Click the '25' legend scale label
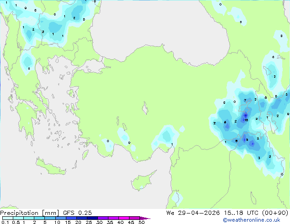Screen dimensions: 290x224 (x=89, y=222)
